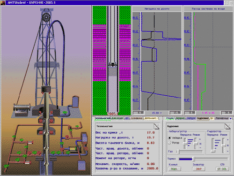The height and width of the screenshot is (176, 234).
Task: Click the Газ throttle slider
Action: pyautogui.click(x=190, y=152)
